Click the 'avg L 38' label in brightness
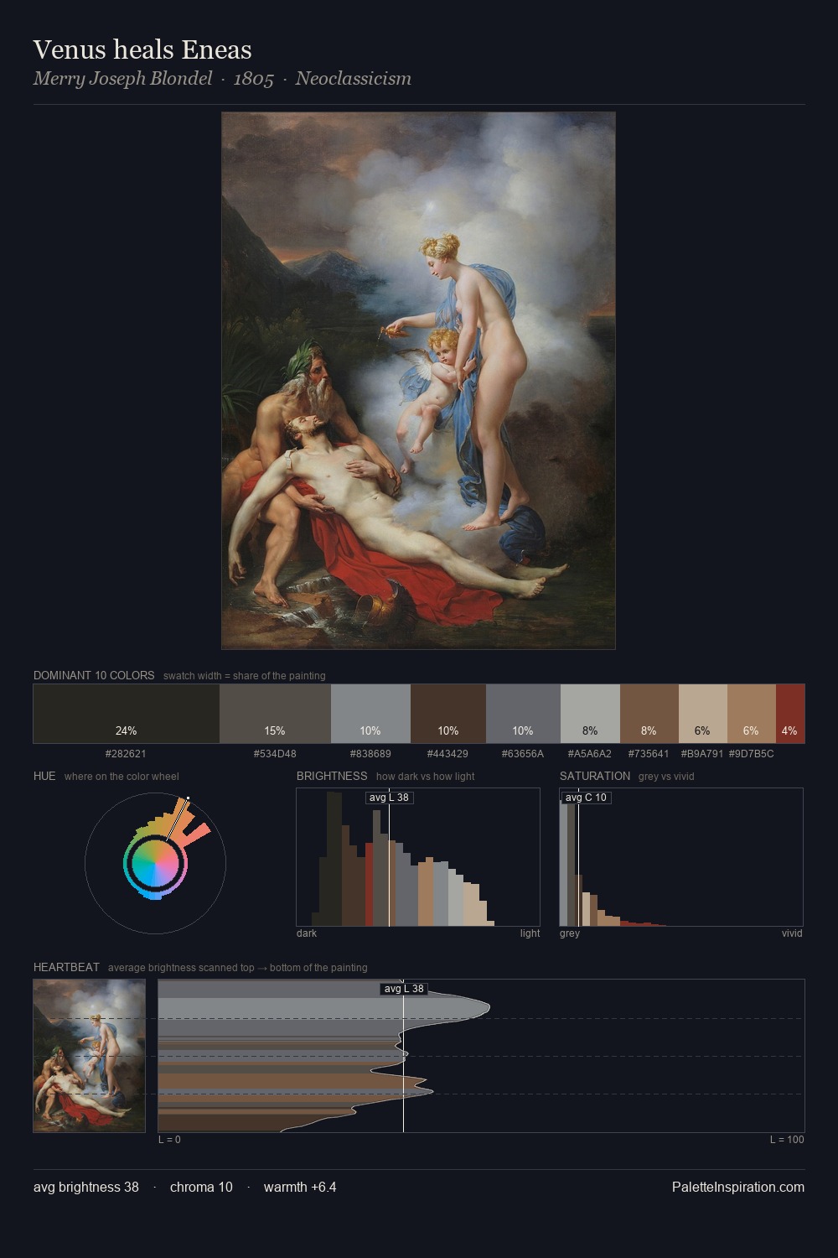838x1258 pixels. (x=390, y=798)
